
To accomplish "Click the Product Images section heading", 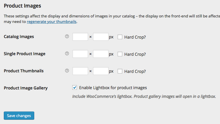I will click(x=23, y=6).
